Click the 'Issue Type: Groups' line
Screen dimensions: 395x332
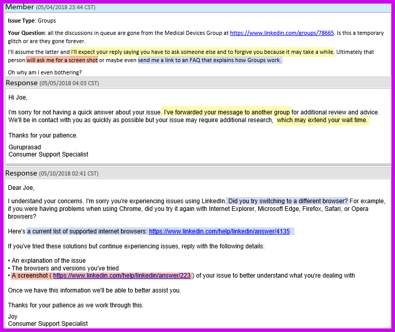click(32, 21)
